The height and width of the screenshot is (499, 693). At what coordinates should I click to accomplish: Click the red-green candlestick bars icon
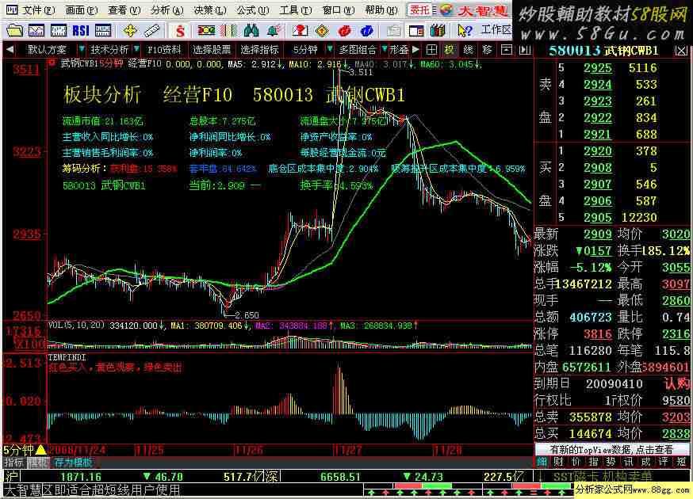click(x=229, y=30)
